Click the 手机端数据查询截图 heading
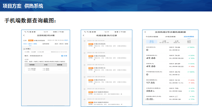The image size is (212, 107). pos(30,20)
